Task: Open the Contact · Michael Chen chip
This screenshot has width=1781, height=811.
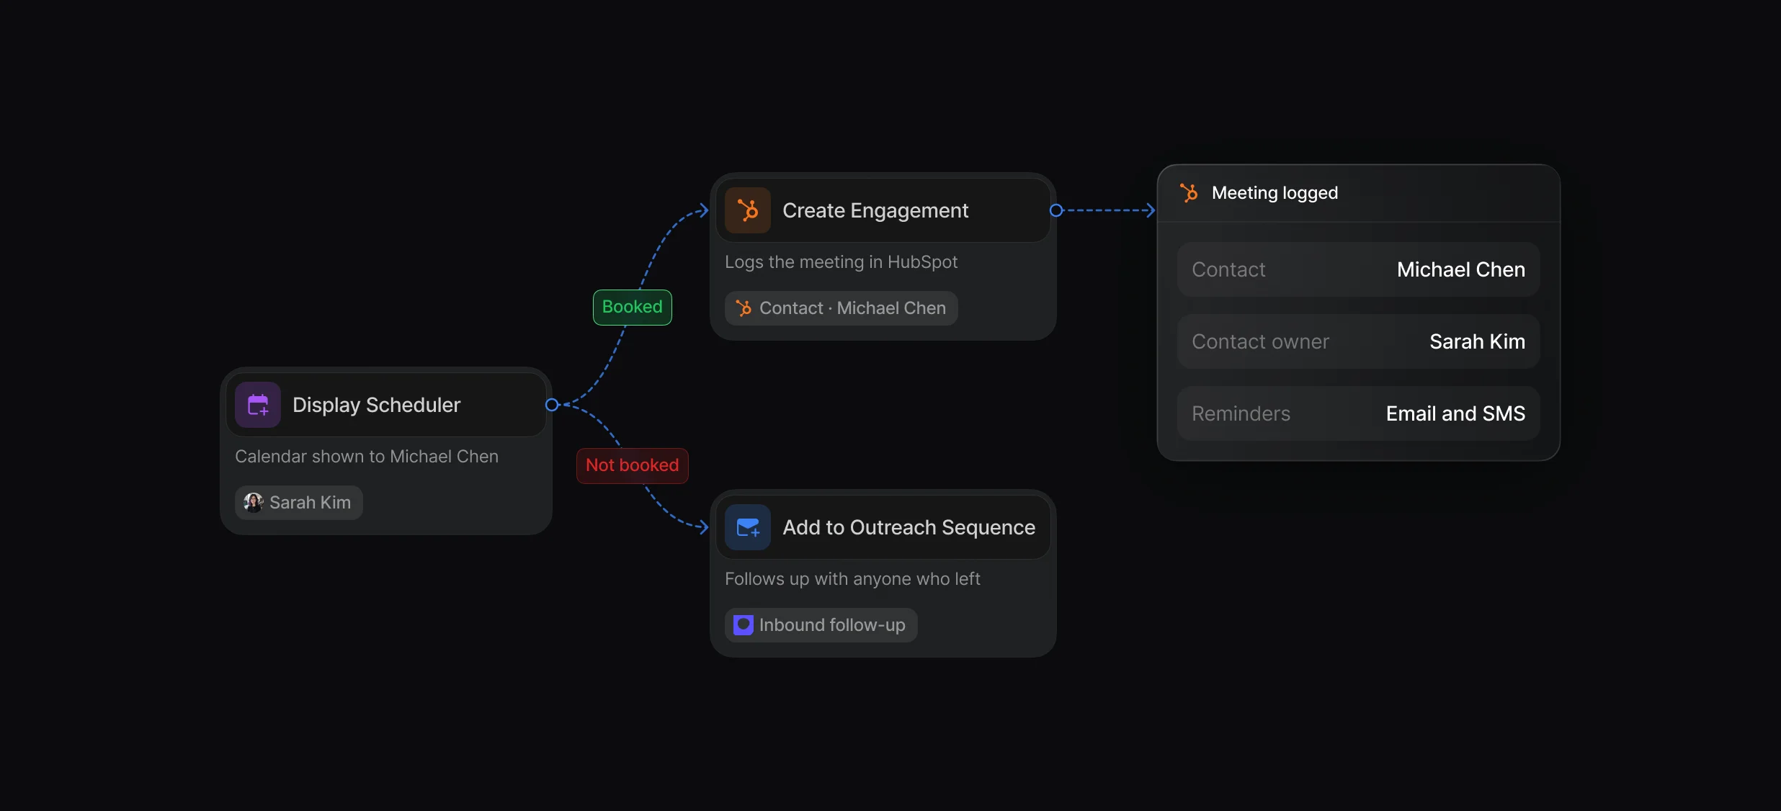Action: pos(842,308)
